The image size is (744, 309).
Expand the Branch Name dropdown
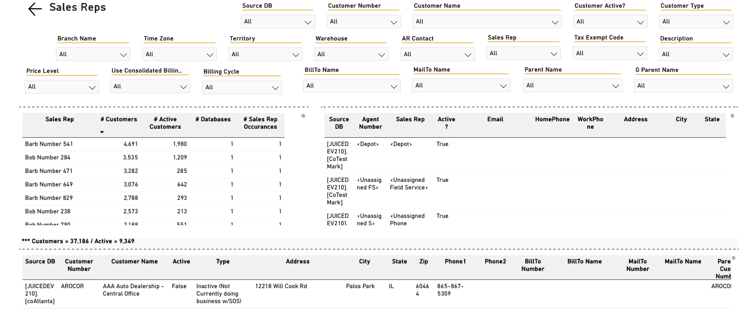click(x=93, y=54)
